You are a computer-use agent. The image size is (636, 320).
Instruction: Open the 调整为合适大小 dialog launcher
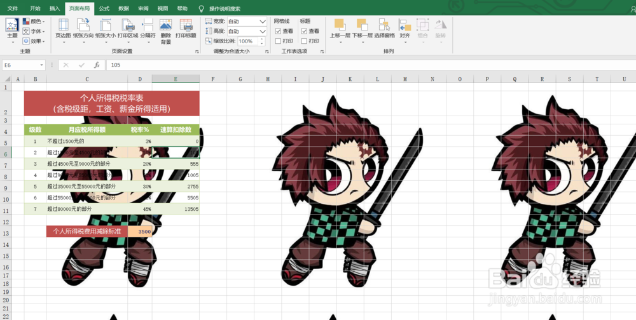click(x=267, y=52)
